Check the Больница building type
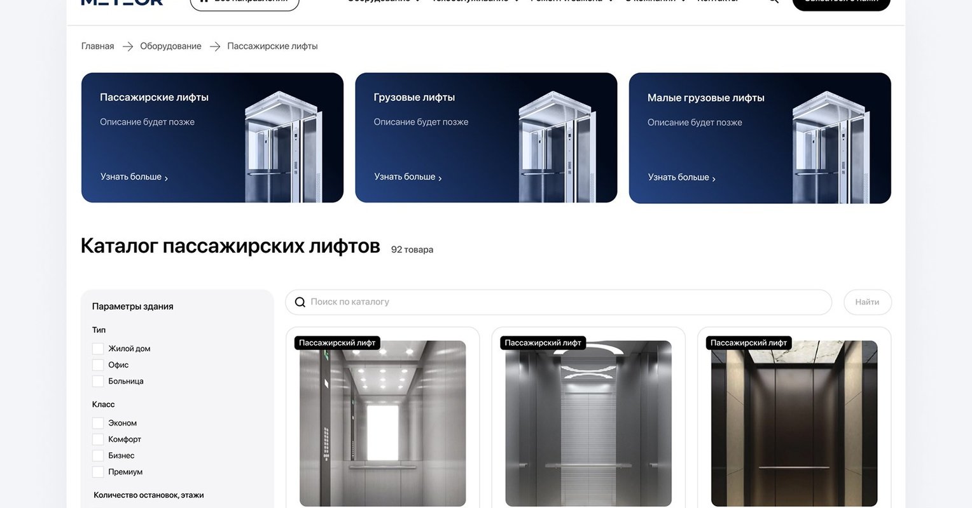 (98, 381)
